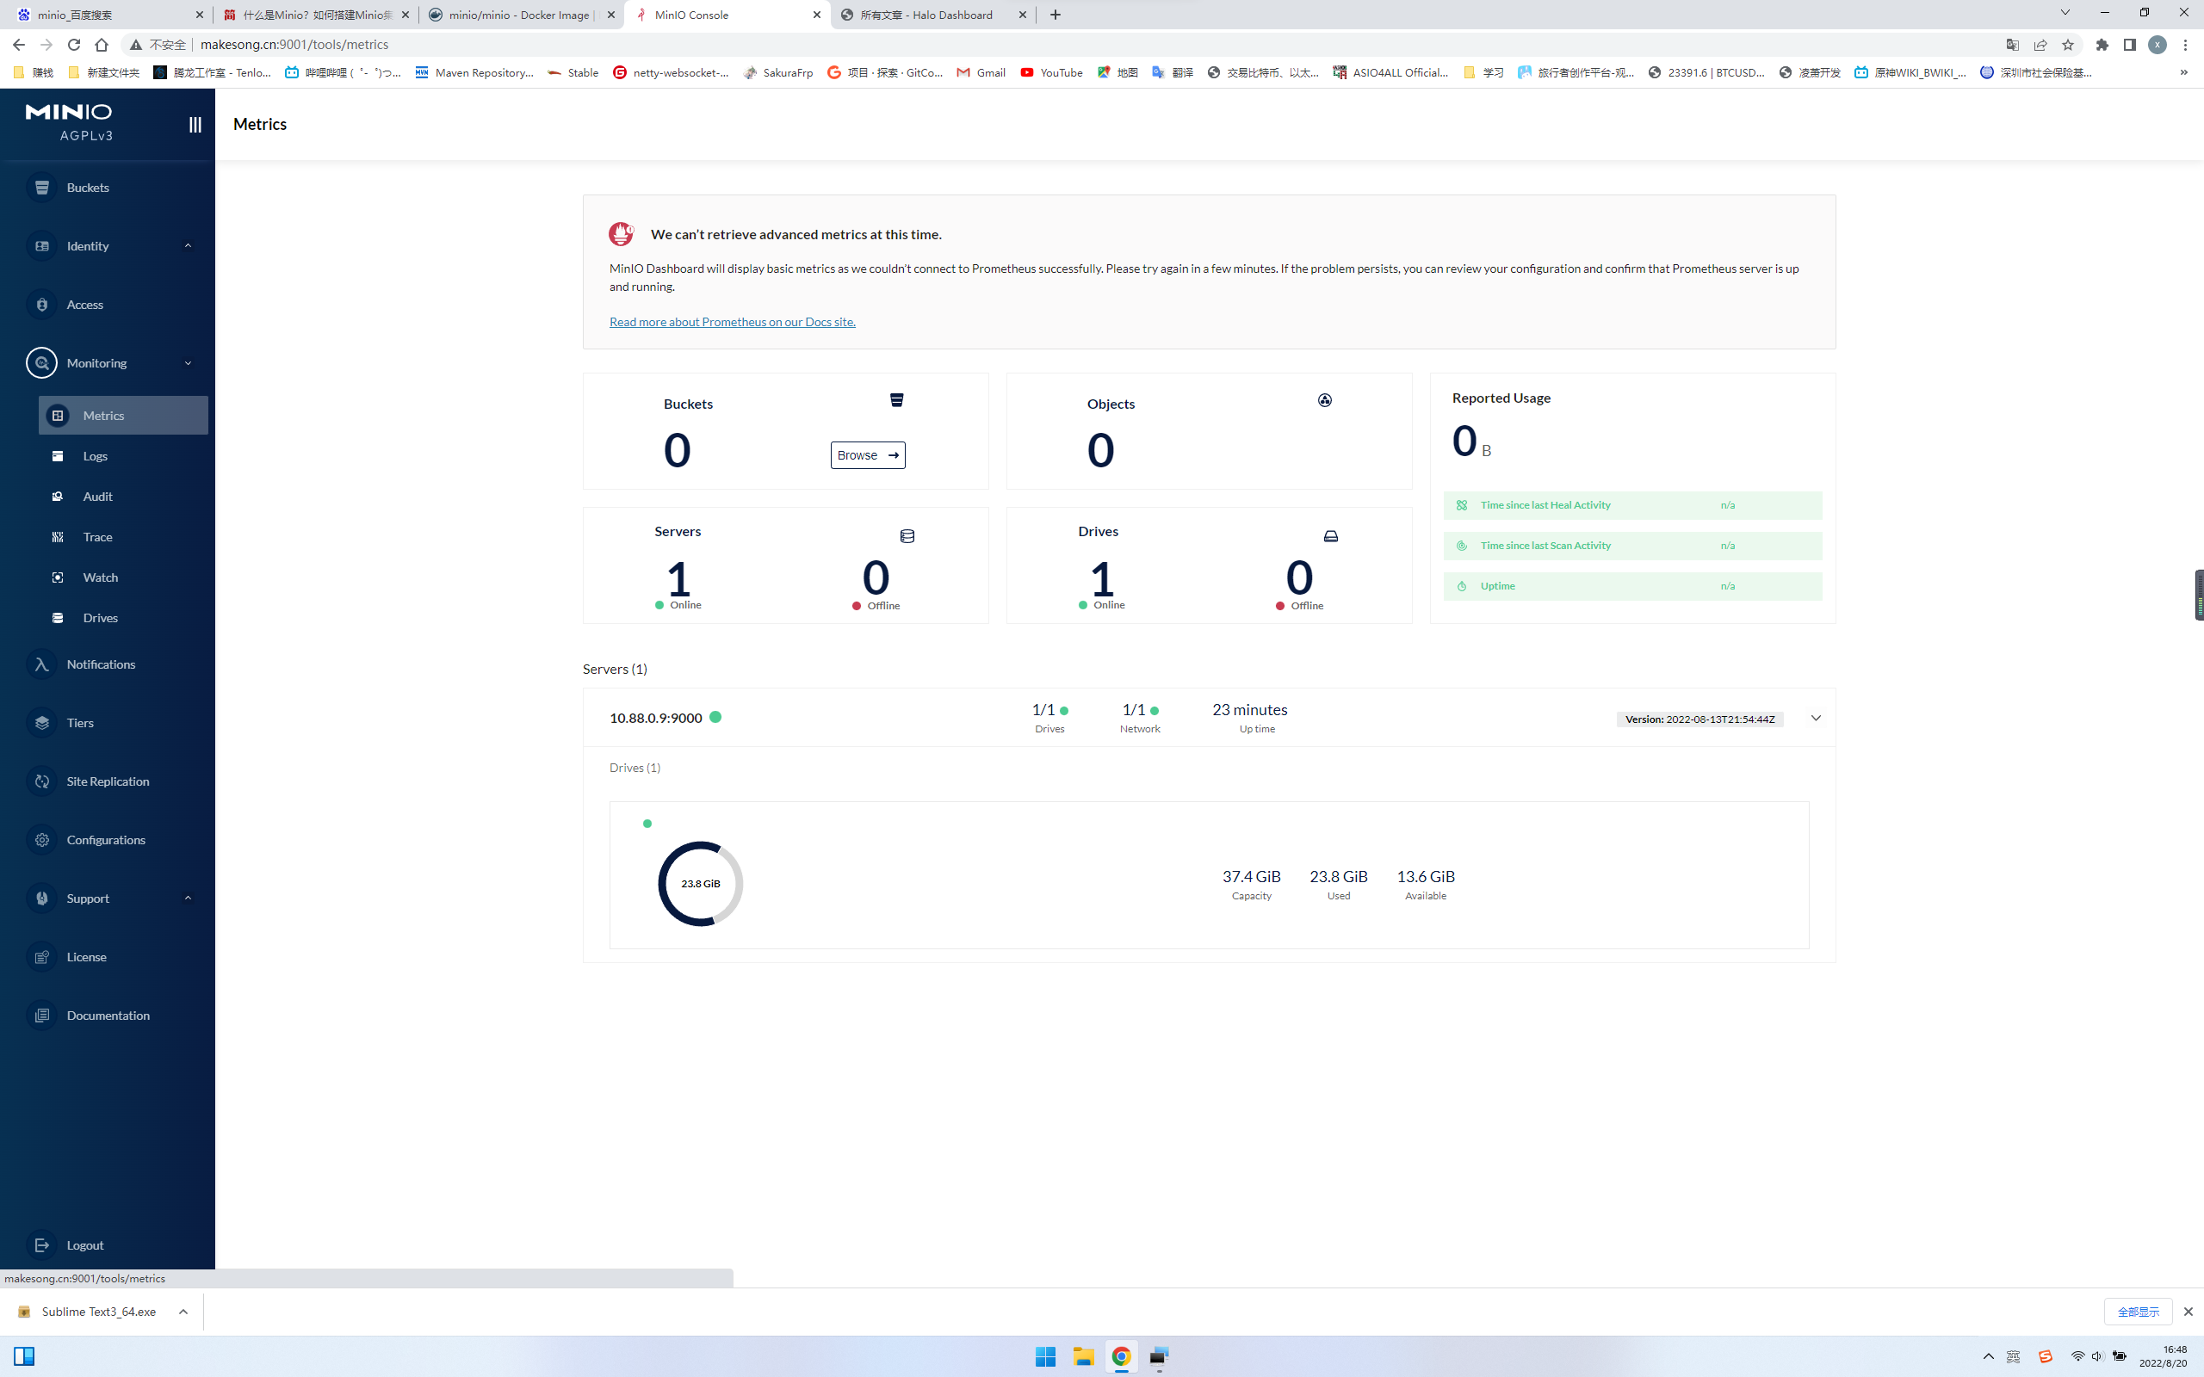Show more bookmarks overflow chevron
Image resolution: width=2204 pixels, height=1377 pixels.
tap(2183, 73)
